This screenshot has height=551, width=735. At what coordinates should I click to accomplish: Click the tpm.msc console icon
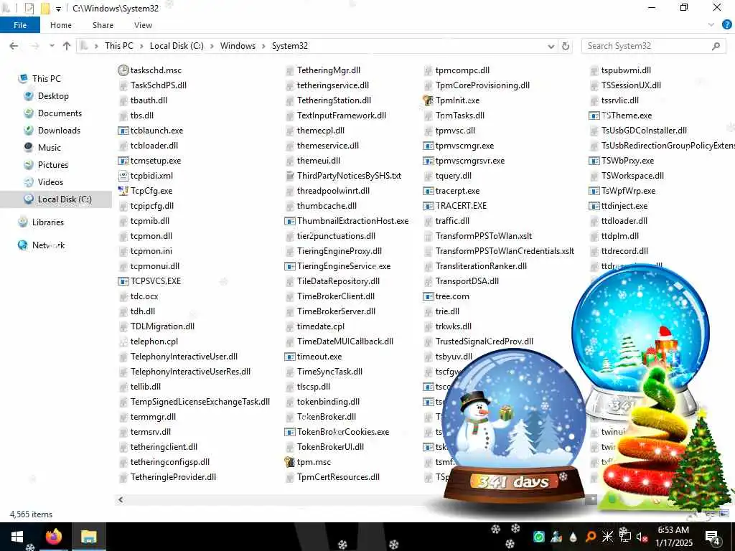[290, 462]
